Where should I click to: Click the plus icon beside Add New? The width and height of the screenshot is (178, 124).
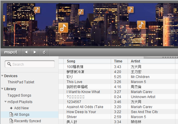[x=11, y=108]
